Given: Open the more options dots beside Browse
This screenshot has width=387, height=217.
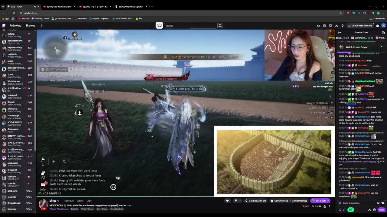Looking at the screenshot, I should [x=41, y=26].
